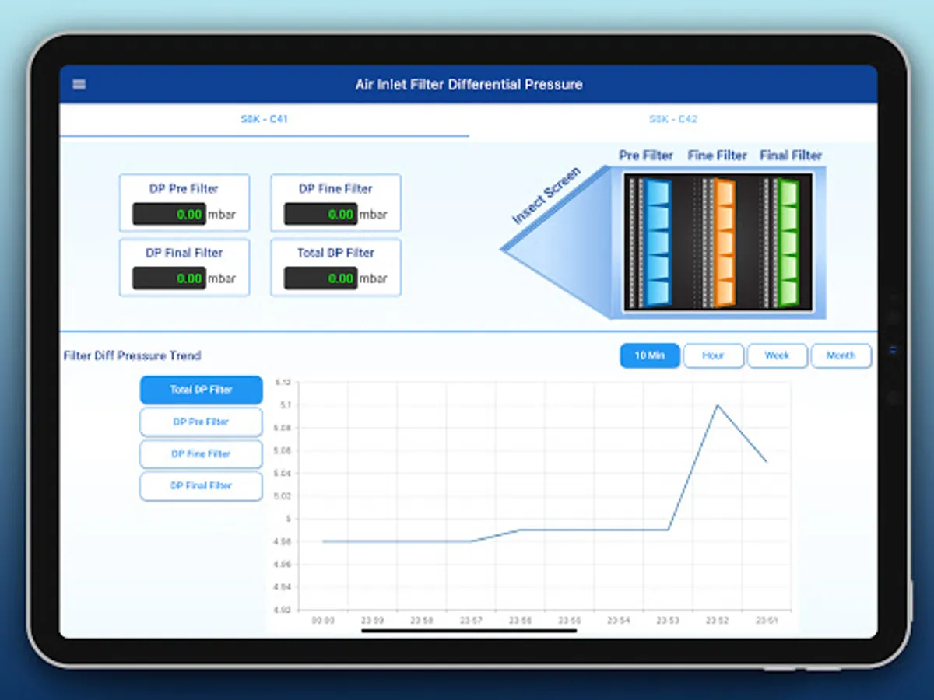Click the 23:57 time axis label

tap(471, 621)
